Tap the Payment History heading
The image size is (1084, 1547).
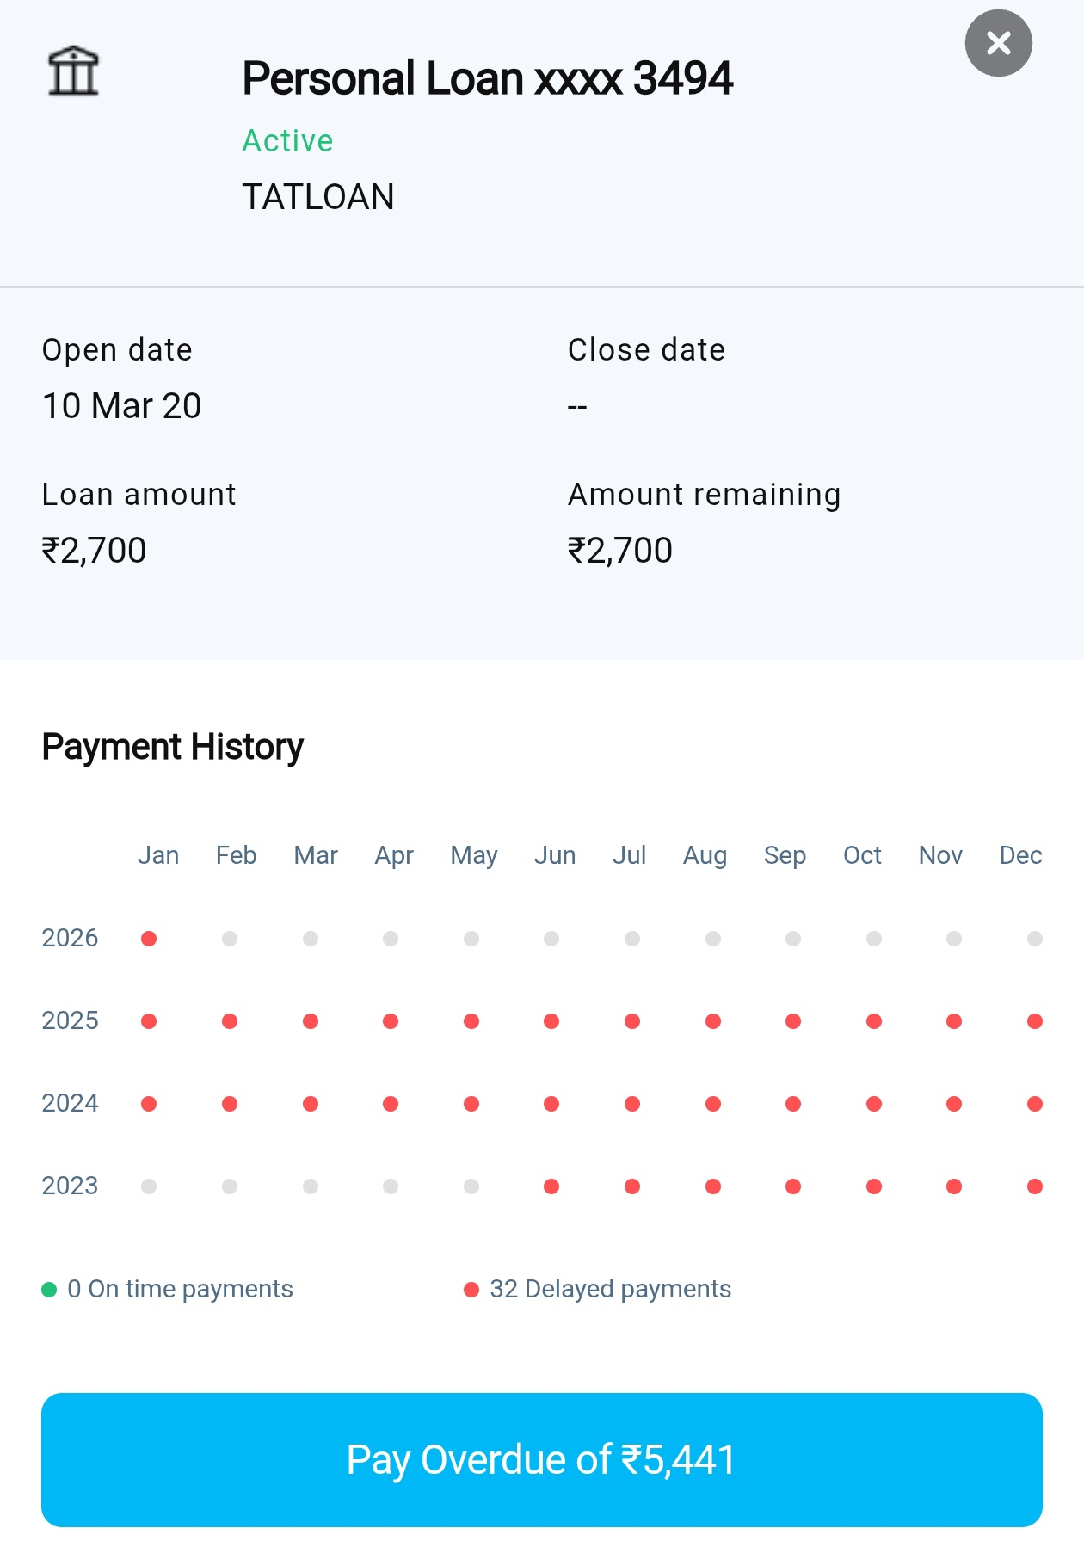[x=173, y=747]
